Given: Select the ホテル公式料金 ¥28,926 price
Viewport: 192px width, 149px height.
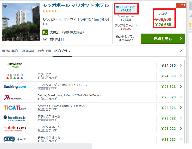Looking at the screenshot, I should pyautogui.click(x=126, y=9).
